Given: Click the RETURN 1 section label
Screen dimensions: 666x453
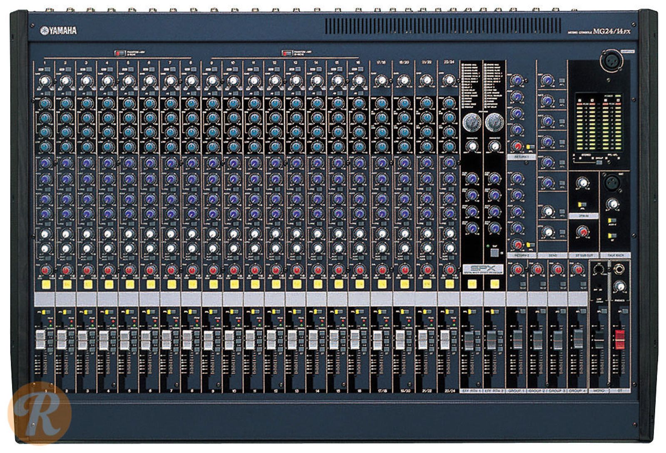Looking at the screenshot, I should pyautogui.click(x=522, y=157).
